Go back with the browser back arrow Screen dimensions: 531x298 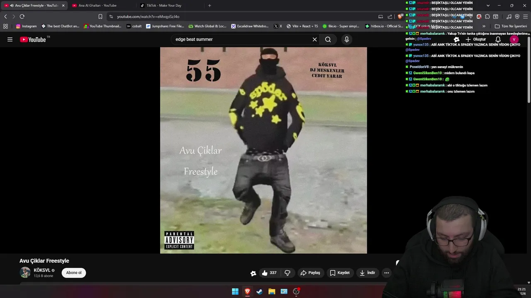click(5, 17)
